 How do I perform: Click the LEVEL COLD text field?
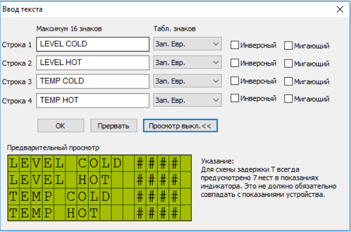tap(93, 44)
